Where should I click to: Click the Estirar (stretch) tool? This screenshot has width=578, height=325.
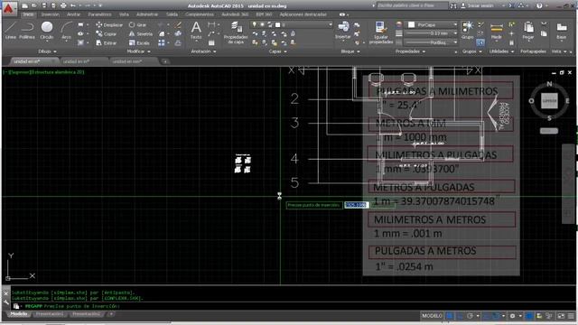[107, 43]
